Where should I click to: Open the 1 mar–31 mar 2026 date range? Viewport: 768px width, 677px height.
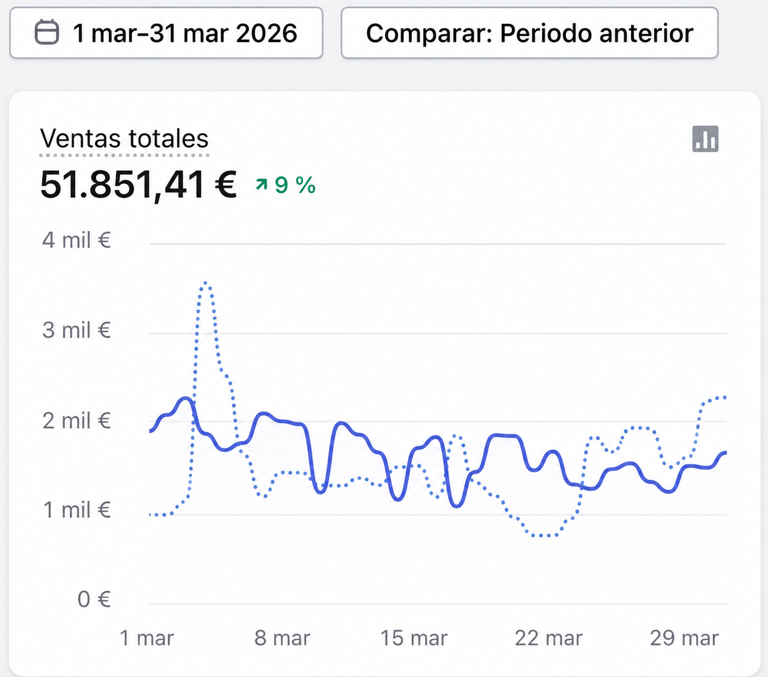(x=166, y=33)
